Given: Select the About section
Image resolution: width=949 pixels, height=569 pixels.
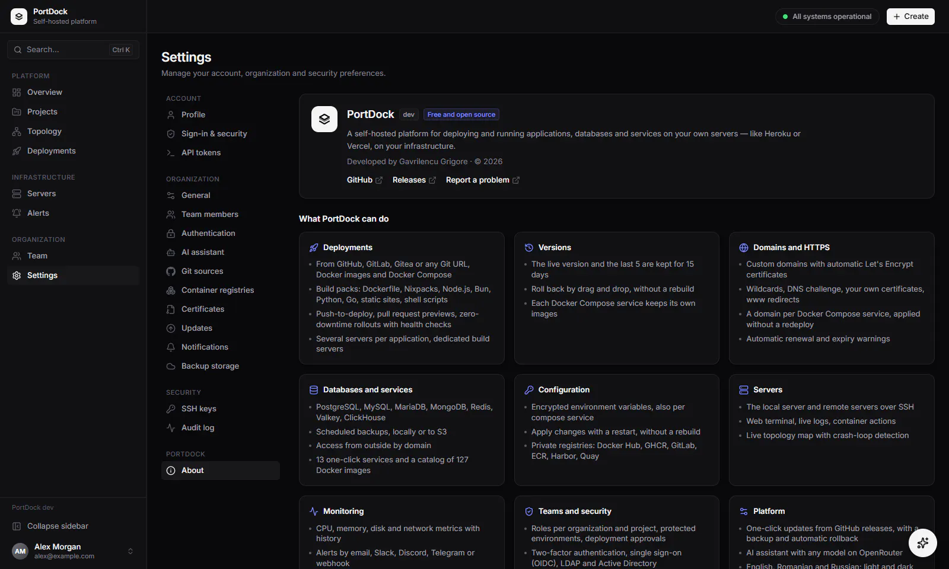Looking at the screenshot, I should click(221, 471).
